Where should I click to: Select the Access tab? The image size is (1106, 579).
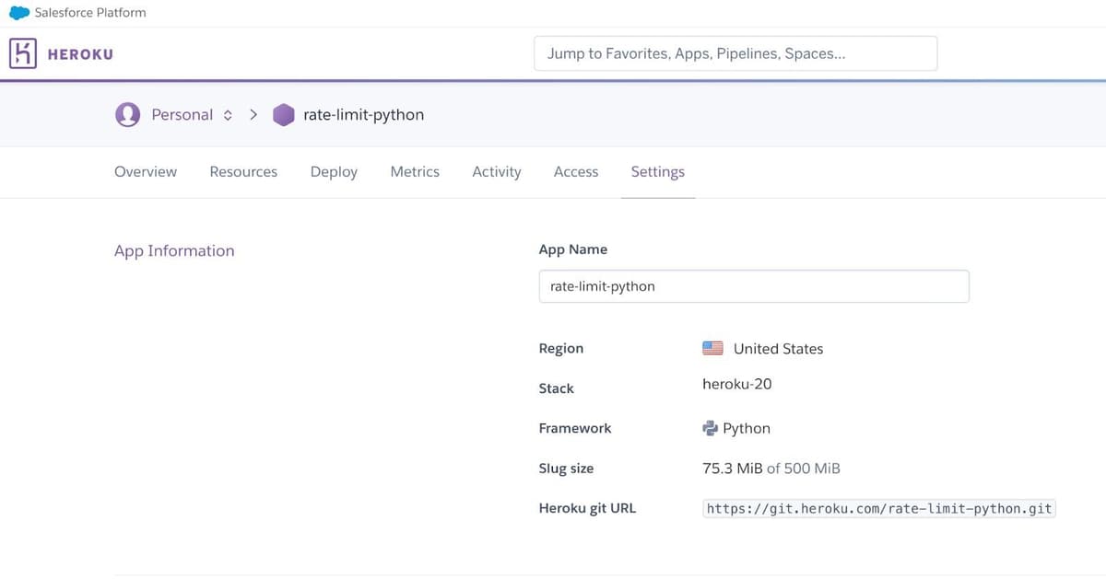pos(575,172)
